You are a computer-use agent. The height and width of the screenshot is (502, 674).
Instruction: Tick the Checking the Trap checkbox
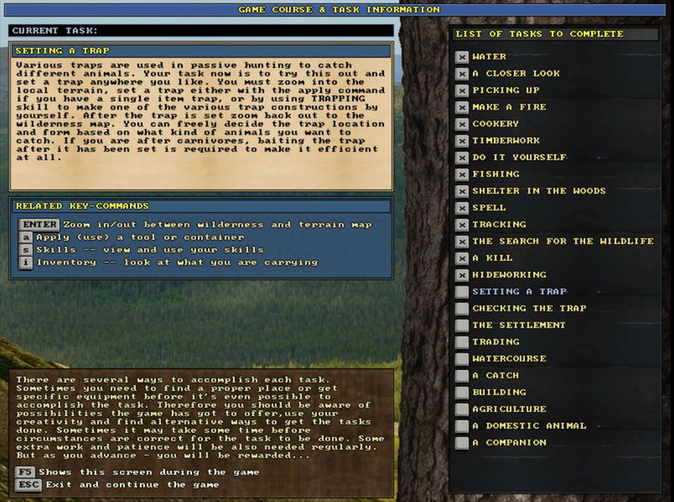462,309
